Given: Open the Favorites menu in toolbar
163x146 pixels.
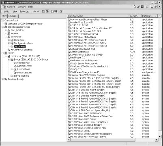Looking at the screenshot, I should tap(24, 12).
